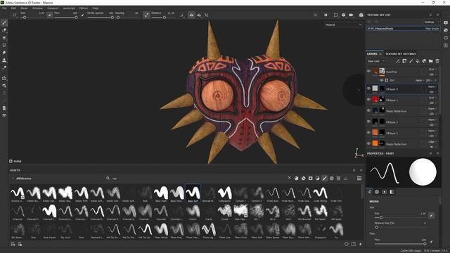Select the Basic Soft brush thumbnail
The image size is (450, 253).
(193, 193)
